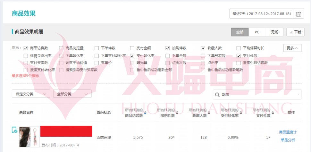Sort by 加购件数 column arrows
The image size is (311, 152).
(177, 113)
